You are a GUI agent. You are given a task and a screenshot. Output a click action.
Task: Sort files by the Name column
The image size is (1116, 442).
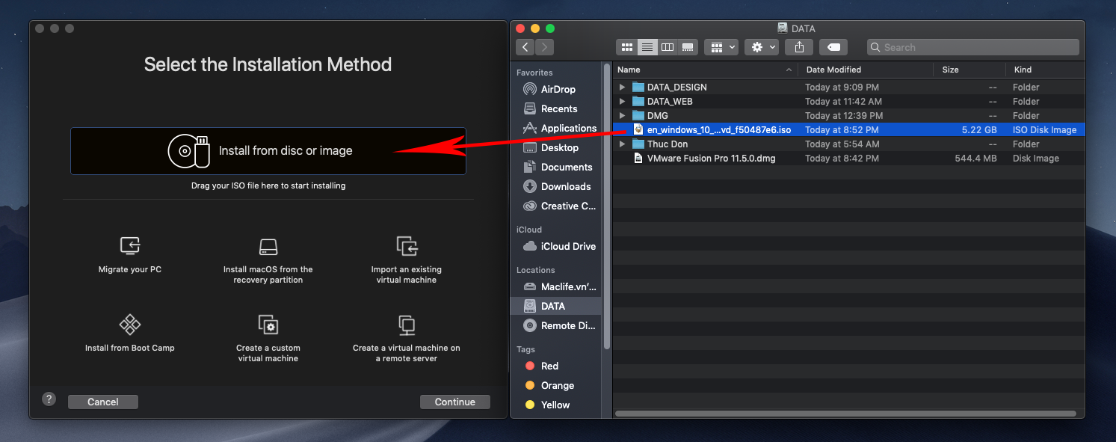pos(628,69)
